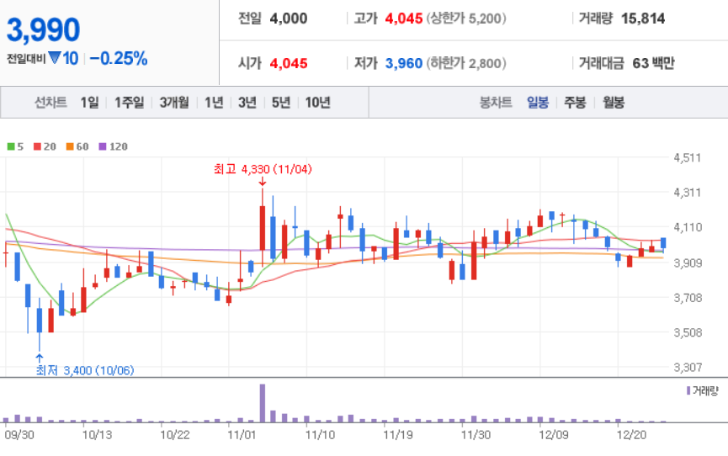Click the green 5-day moving average swatch
The image size is (728, 456).
[11, 146]
